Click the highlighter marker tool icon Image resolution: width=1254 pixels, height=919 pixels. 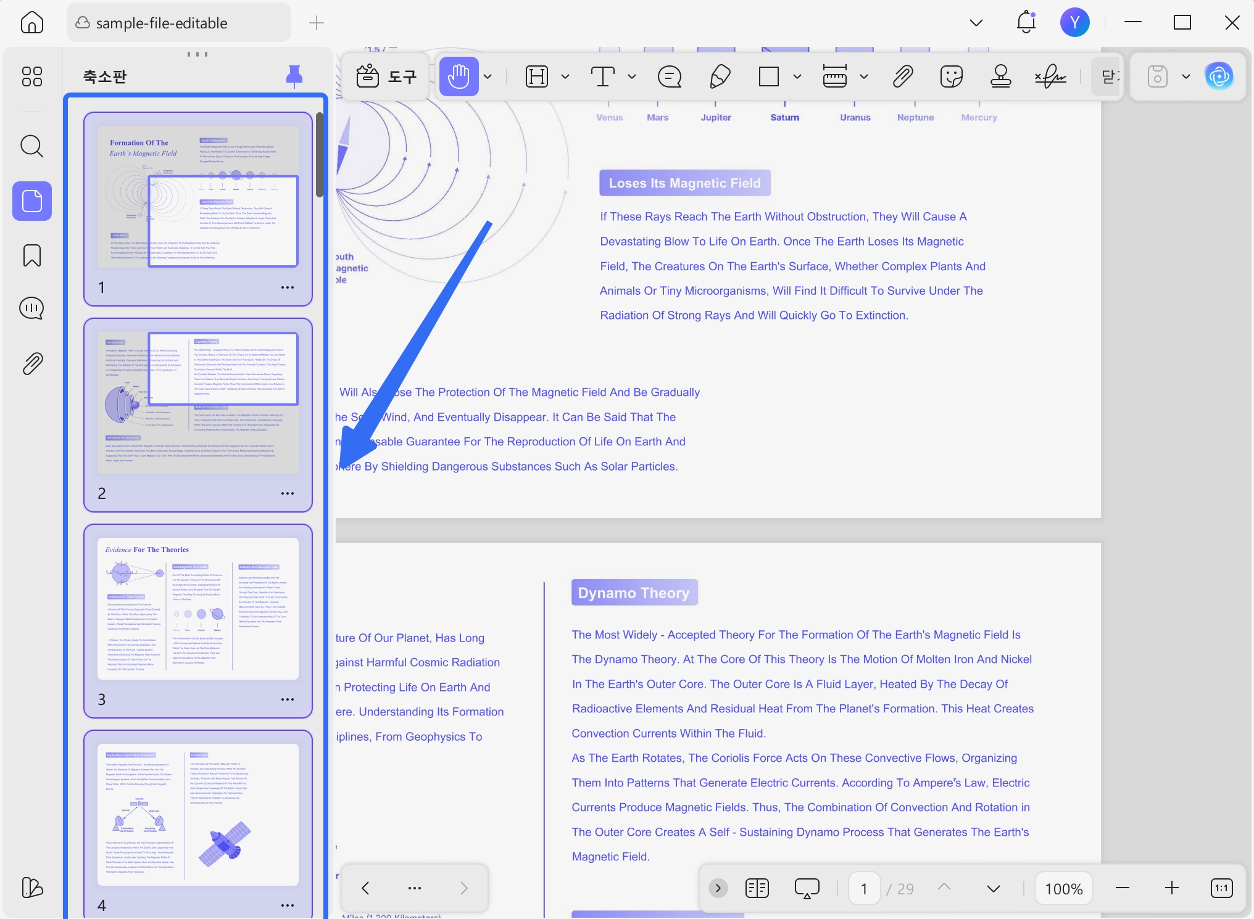(x=537, y=76)
